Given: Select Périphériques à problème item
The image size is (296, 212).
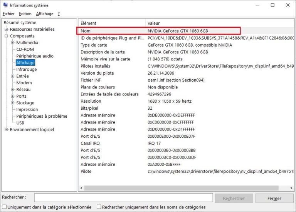Looking at the screenshot, I should pos(42,116).
